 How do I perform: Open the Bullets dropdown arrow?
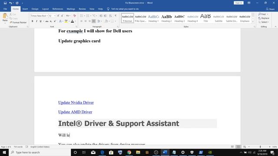tap(84, 16)
